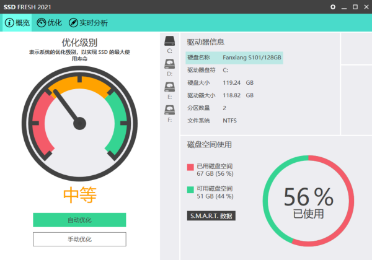Click the 硬盘大小 119.24 GB value

click(238, 82)
